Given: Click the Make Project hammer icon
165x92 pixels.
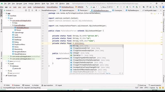Looking at the screenshot, I should (87, 7).
